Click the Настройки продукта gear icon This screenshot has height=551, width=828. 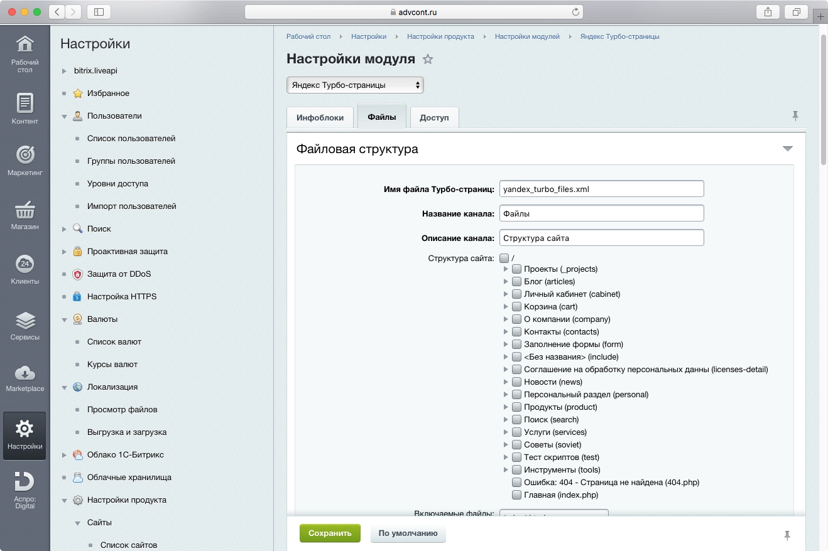tap(78, 500)
